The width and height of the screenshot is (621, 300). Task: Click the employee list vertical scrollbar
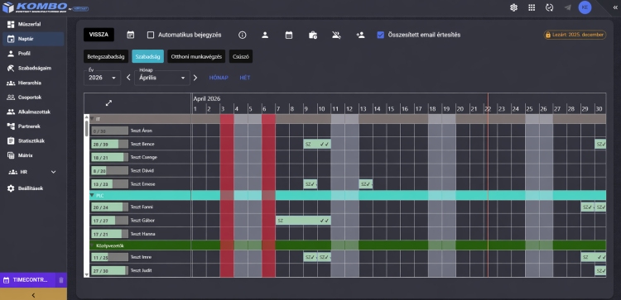[x=87, y=129]
